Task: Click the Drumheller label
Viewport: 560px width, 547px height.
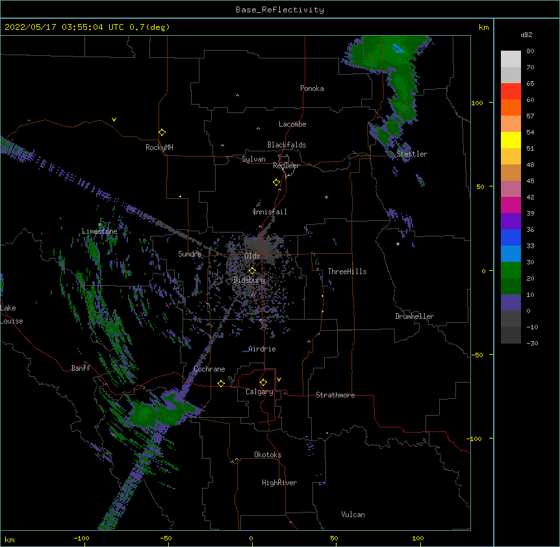Action: (x=414, y=316)
